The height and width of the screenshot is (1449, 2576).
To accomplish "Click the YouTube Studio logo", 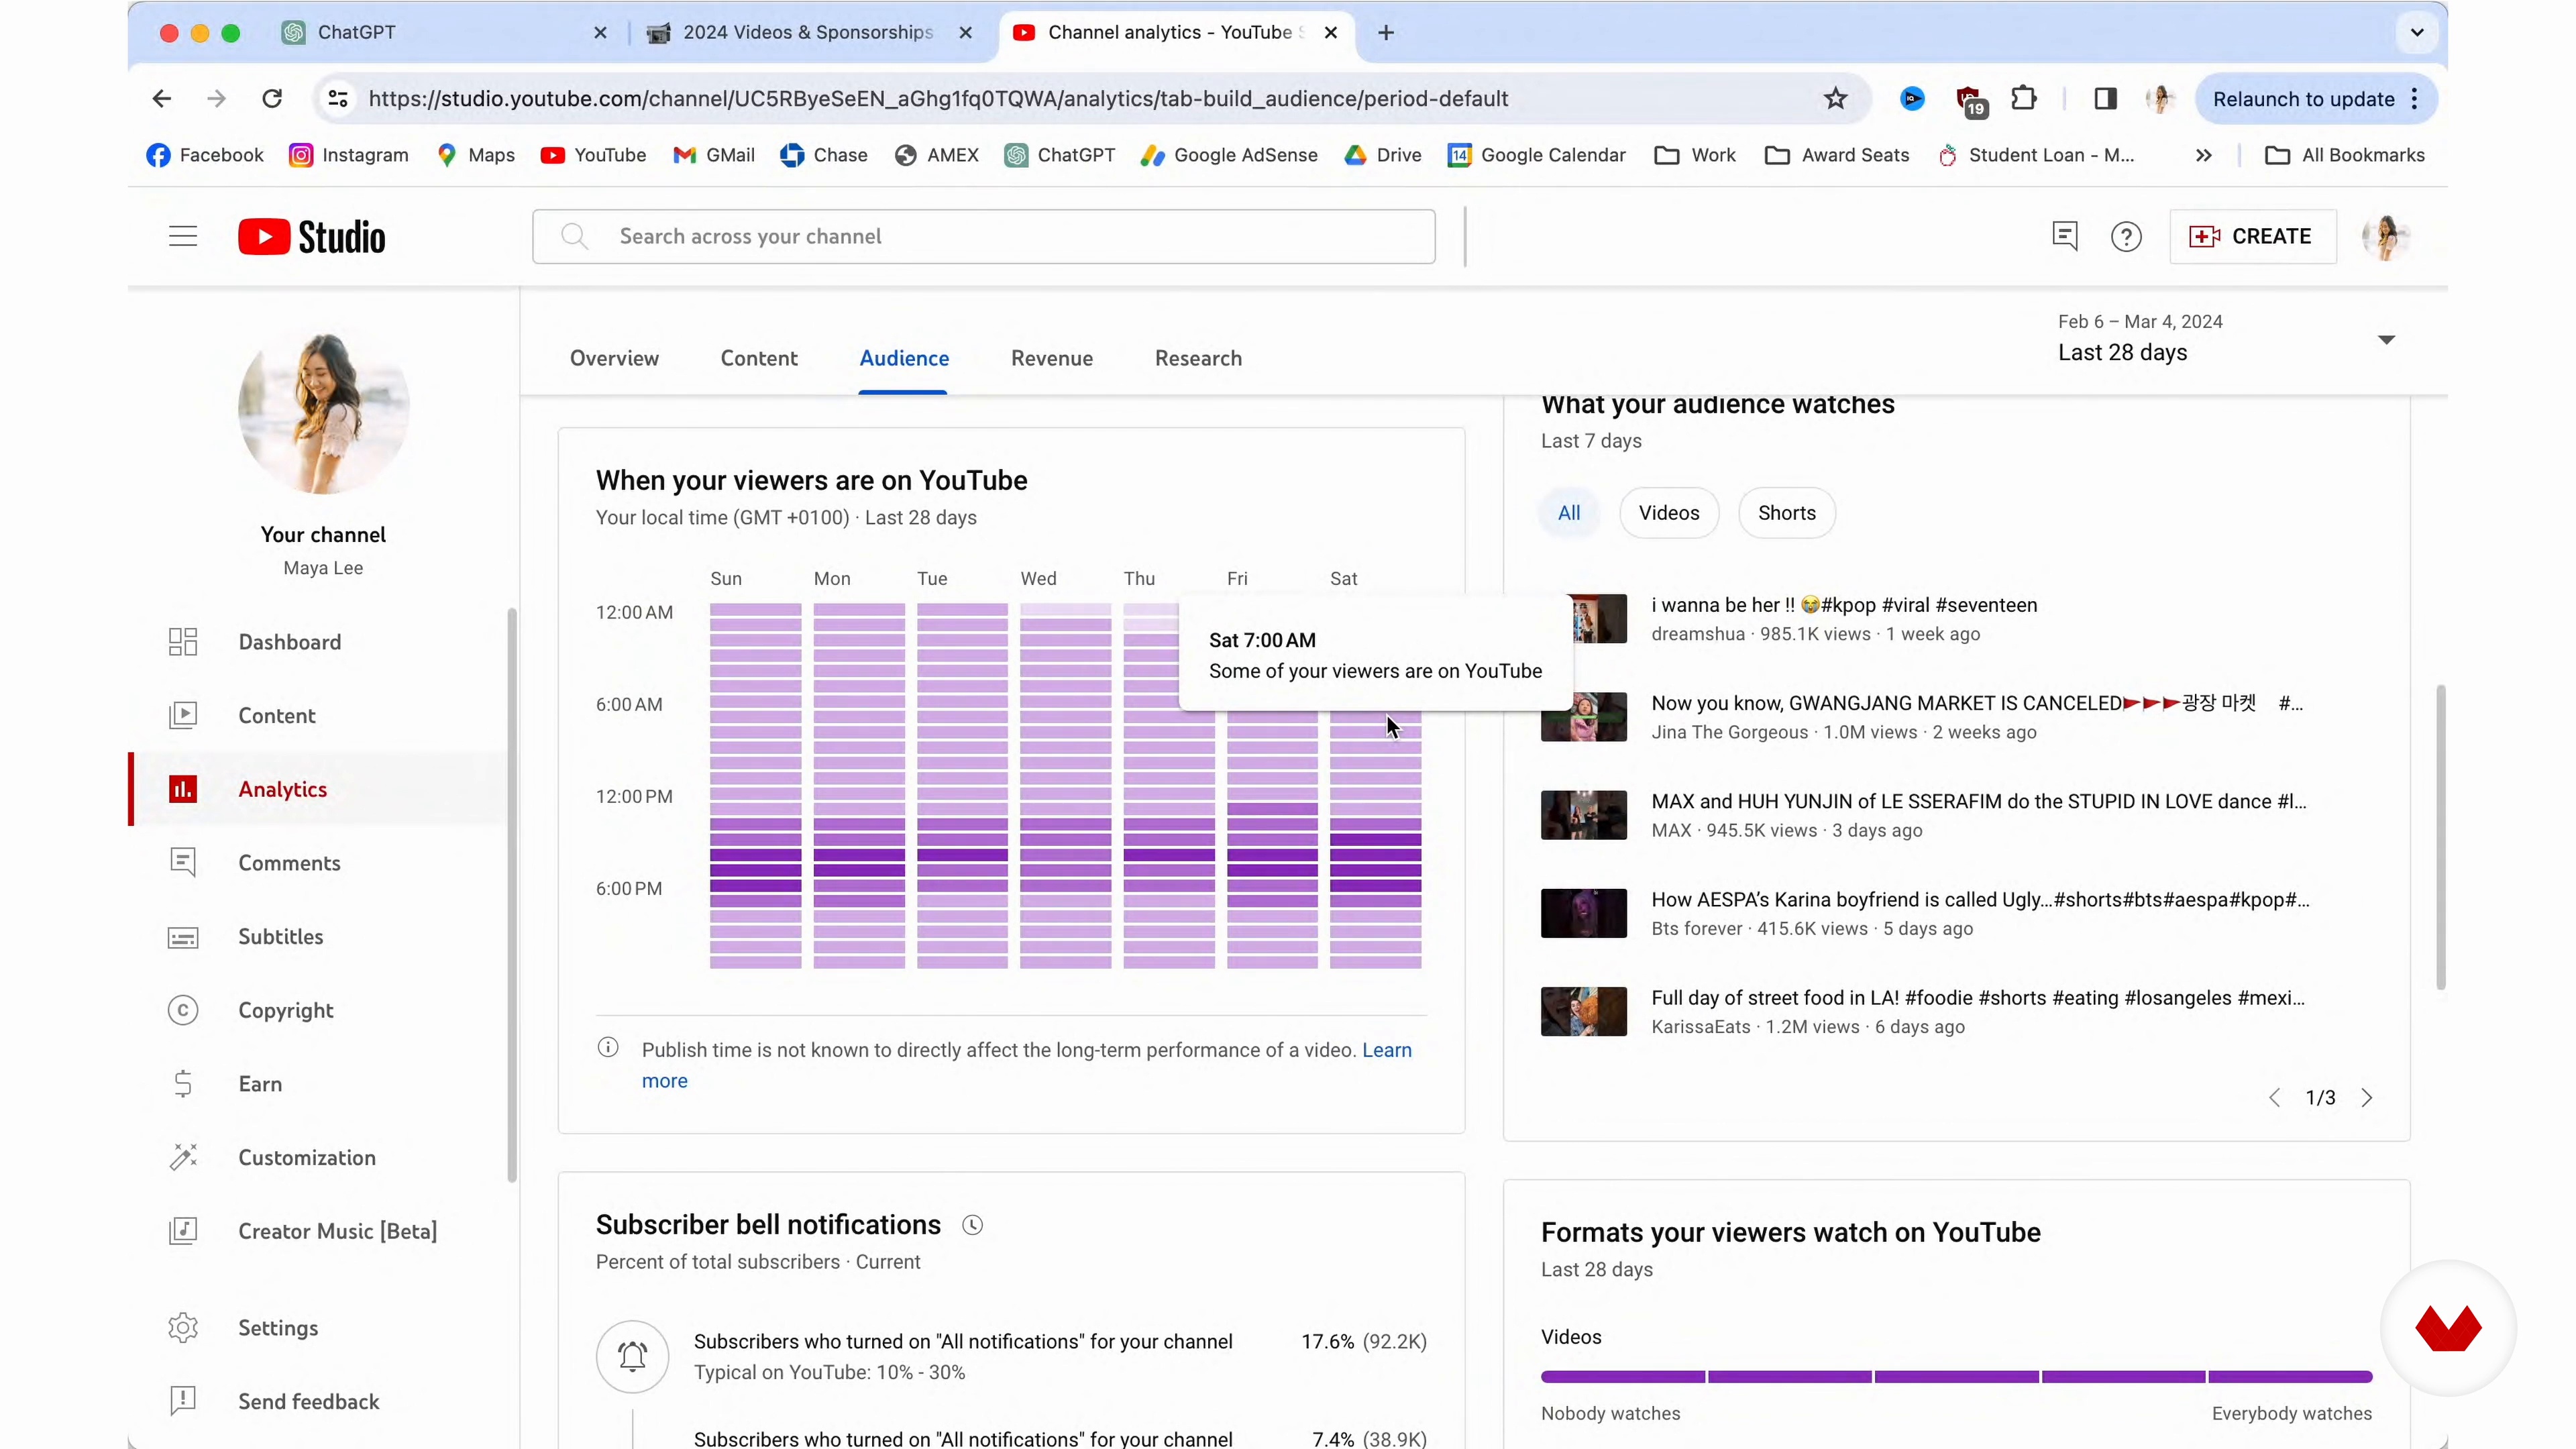I will click(x=311, y=237).
